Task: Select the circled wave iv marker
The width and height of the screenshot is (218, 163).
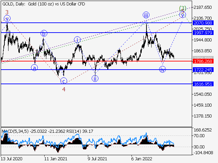Action: 162,69
